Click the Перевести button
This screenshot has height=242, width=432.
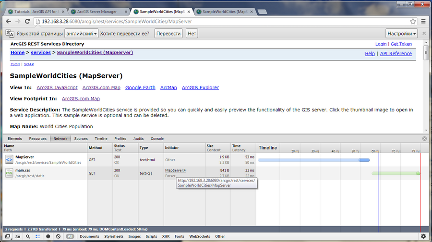click(168, 33)
